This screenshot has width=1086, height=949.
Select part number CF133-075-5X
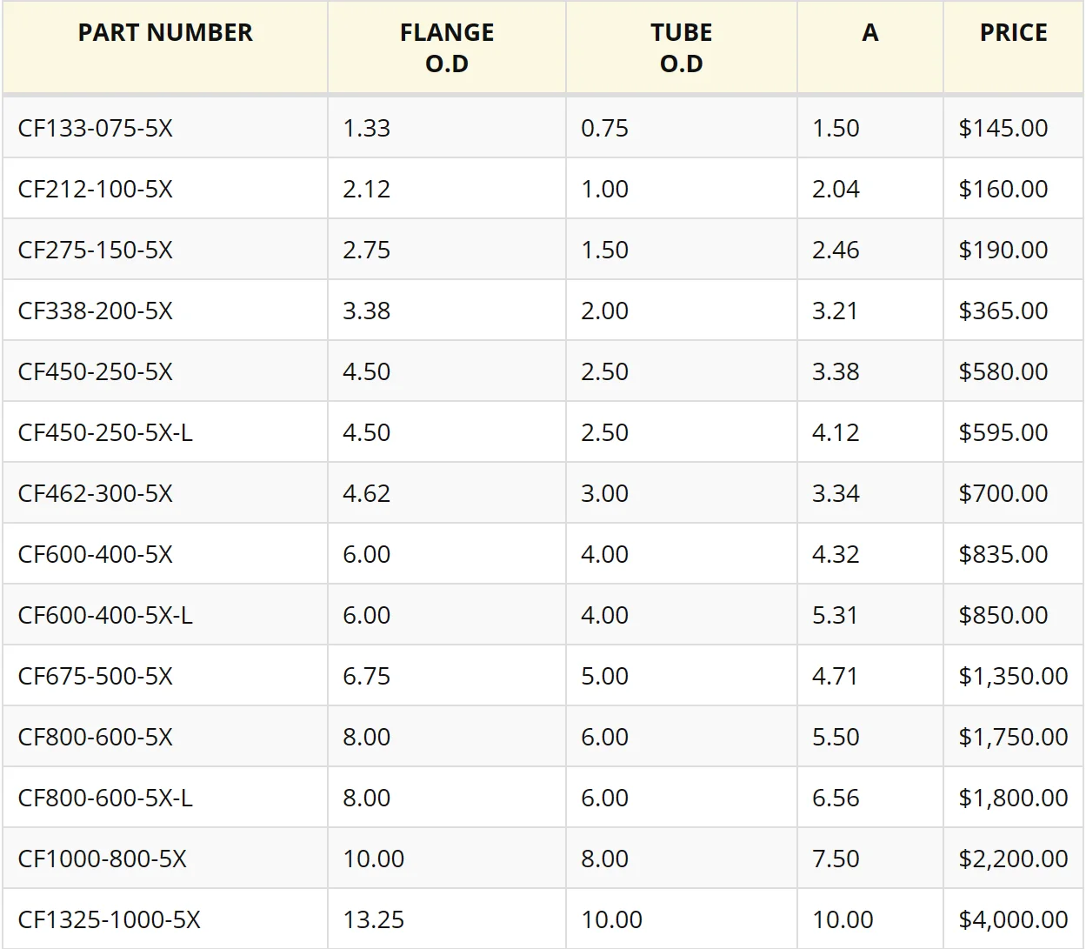click(x=96, y=129)
